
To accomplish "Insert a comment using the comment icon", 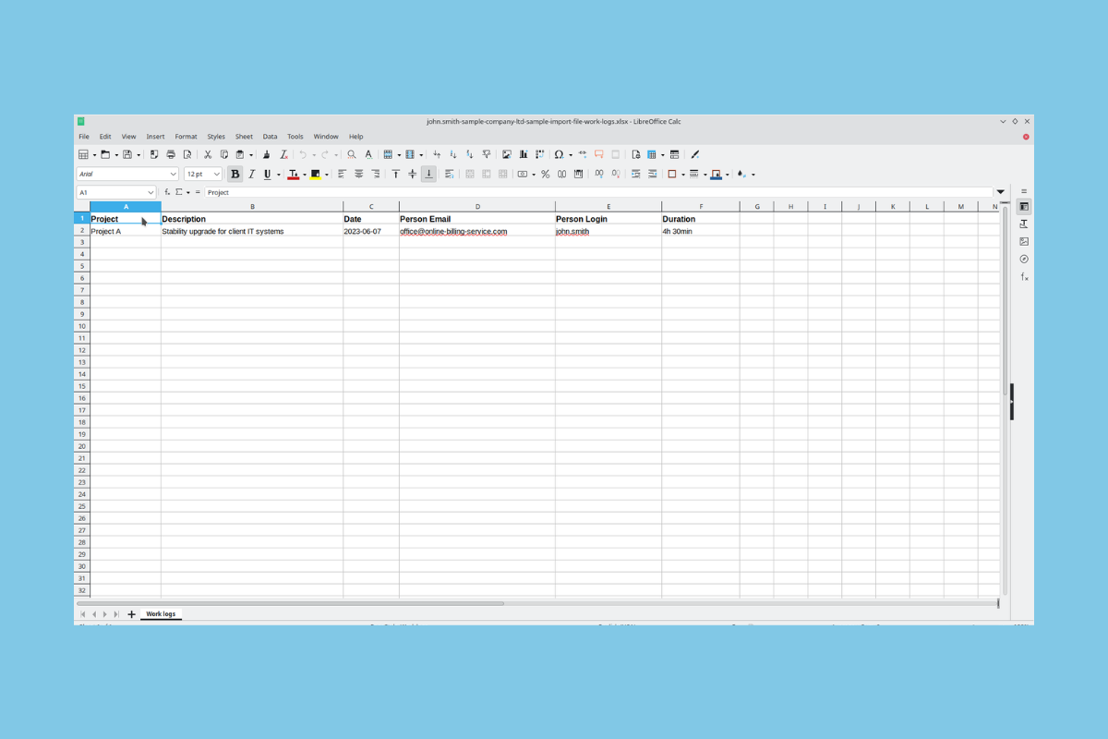I will pos(599,154).
